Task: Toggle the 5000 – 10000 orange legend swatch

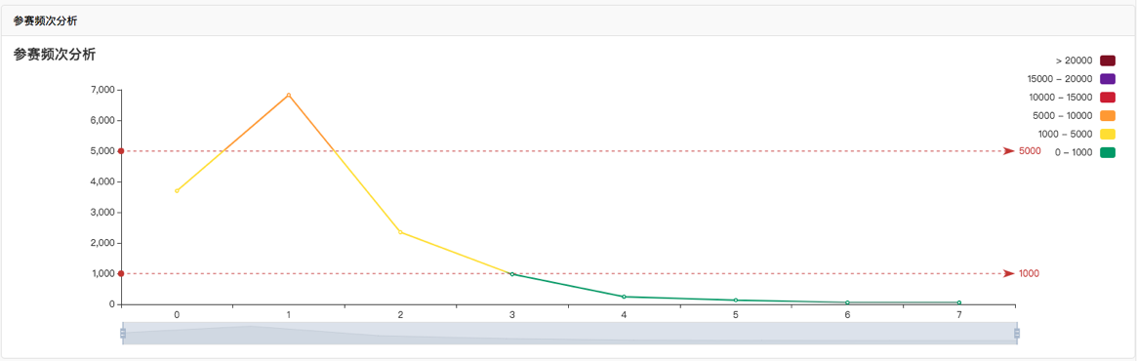Action: pos(1108,115)
